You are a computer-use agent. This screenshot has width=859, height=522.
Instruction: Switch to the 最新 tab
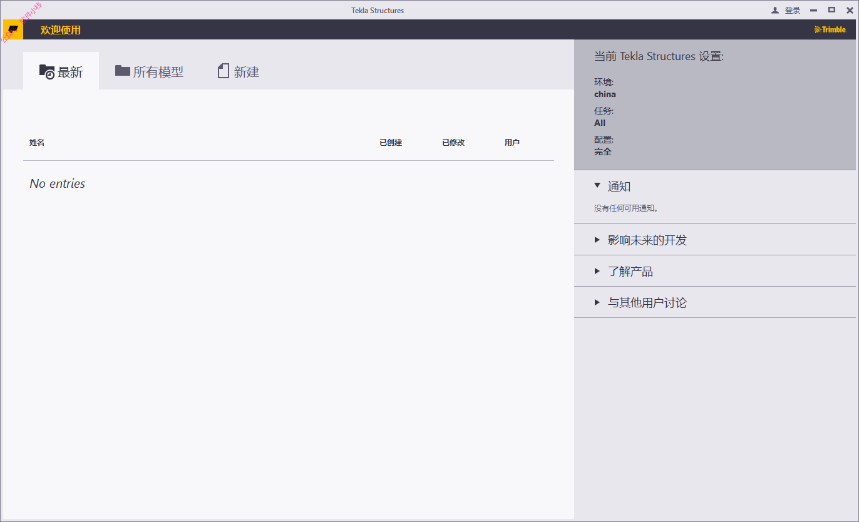[x=61, y=71]
